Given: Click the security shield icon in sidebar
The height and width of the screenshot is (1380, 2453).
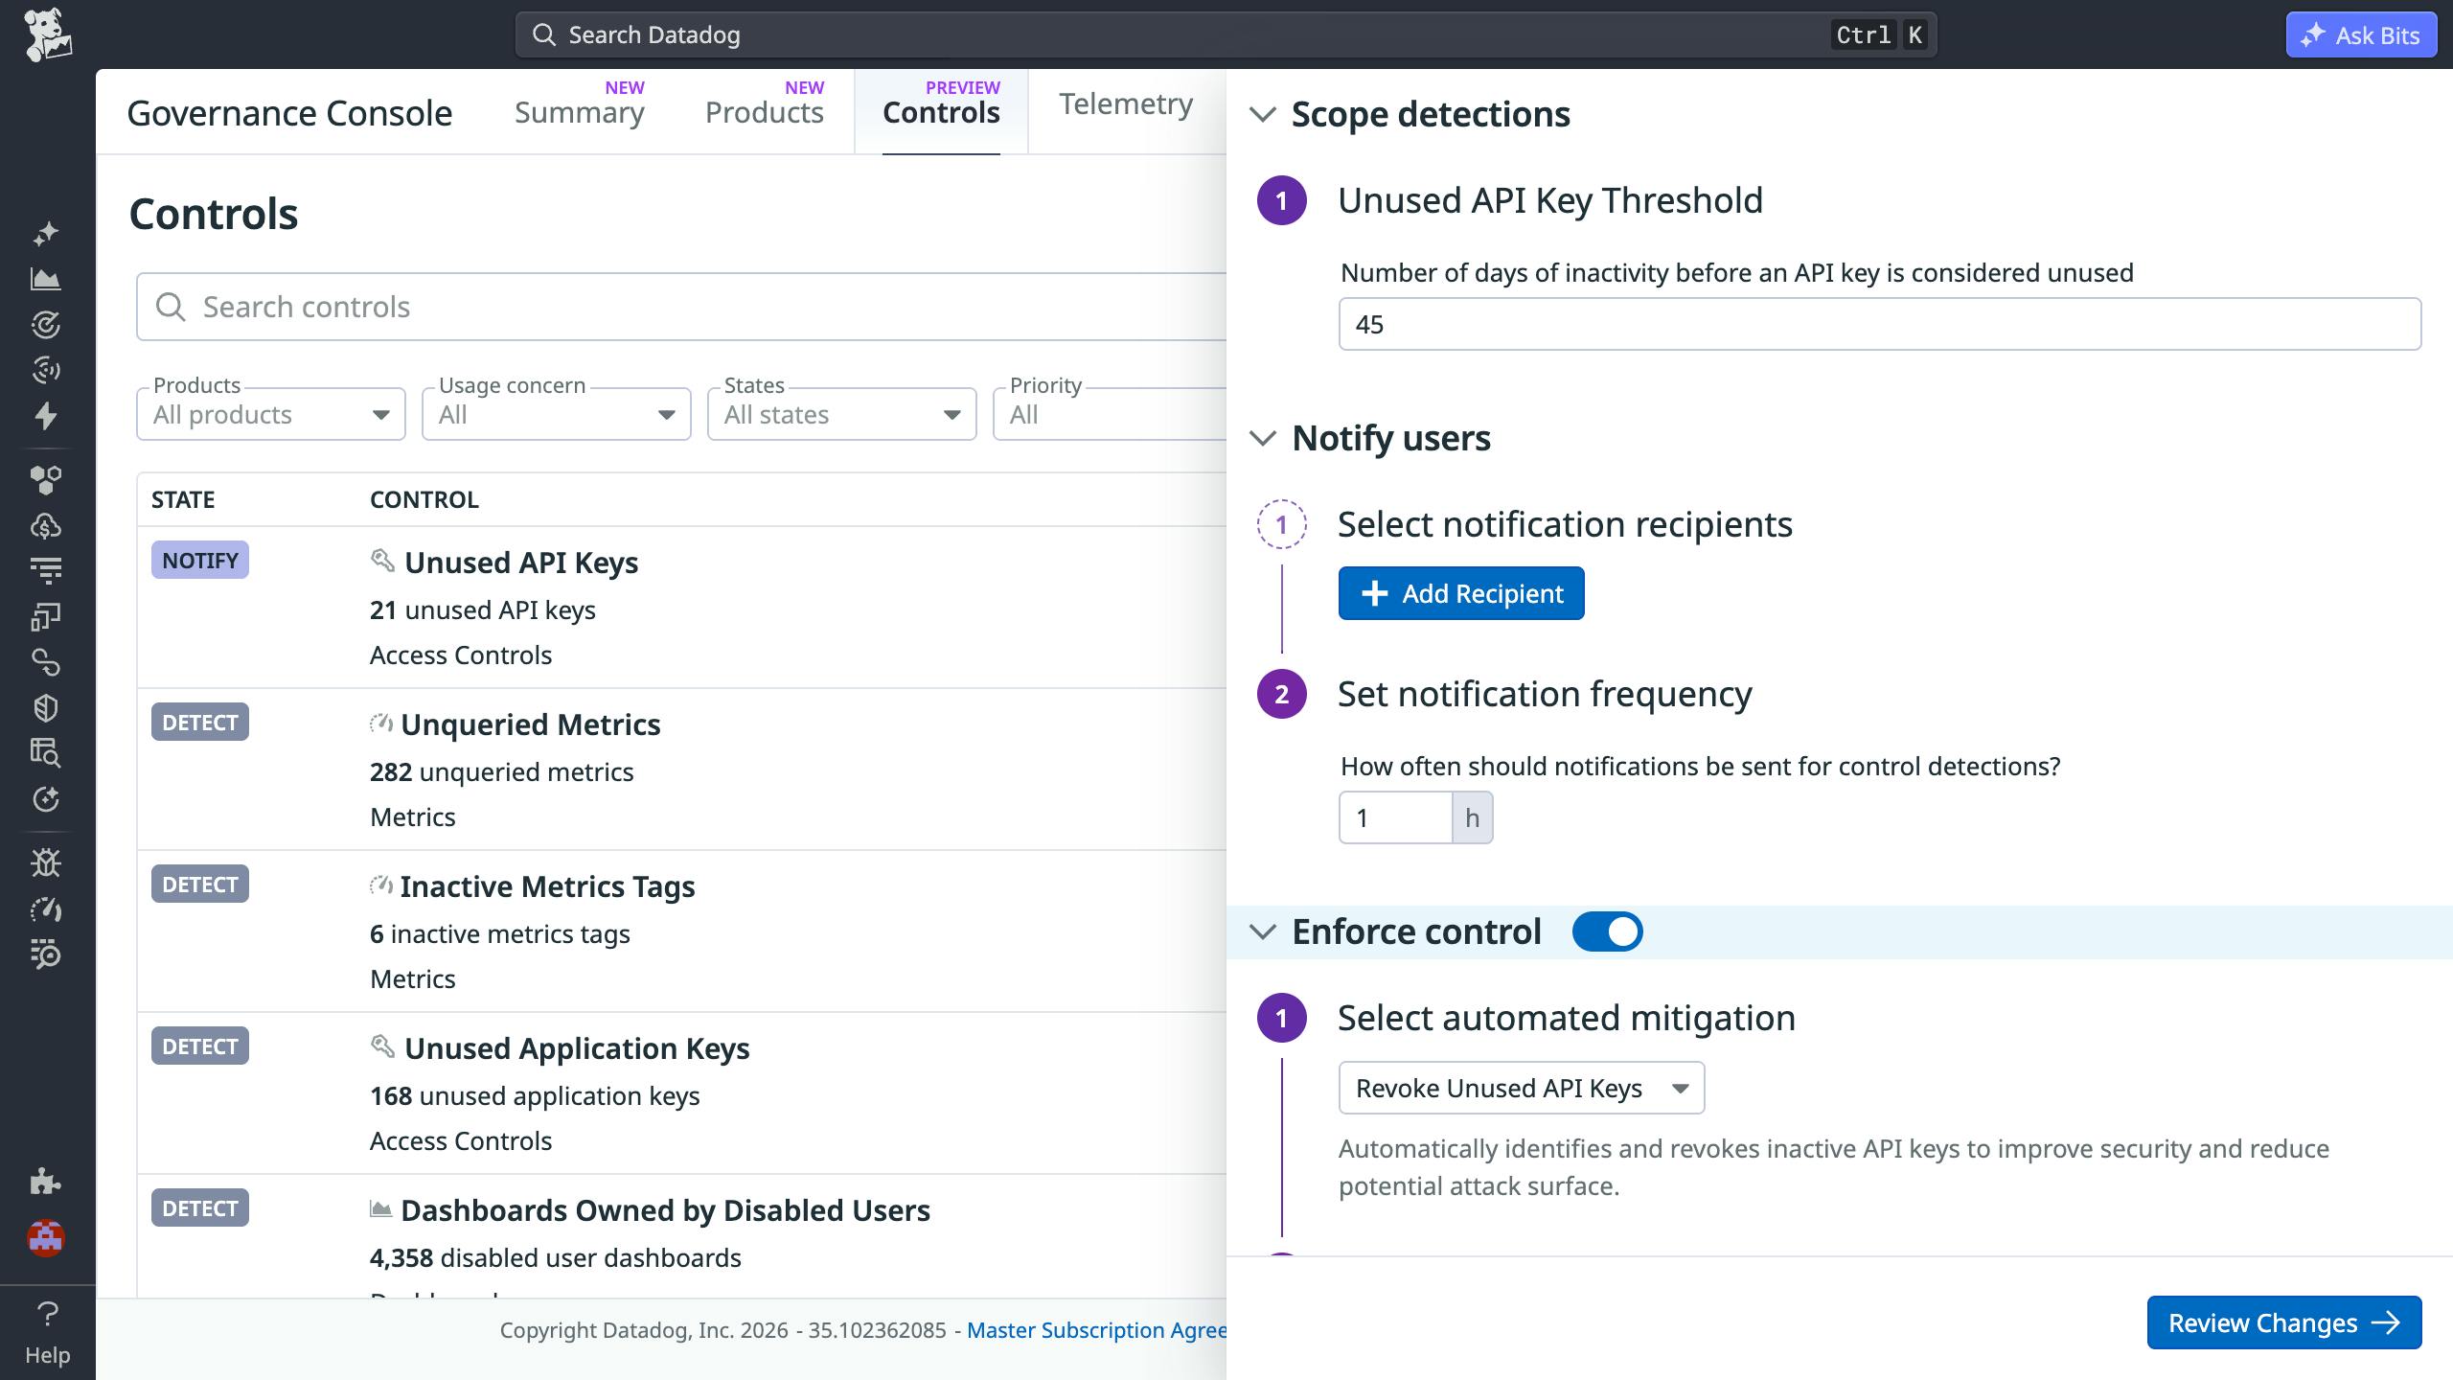Looking at the screenshot, I should click(45, 708).
